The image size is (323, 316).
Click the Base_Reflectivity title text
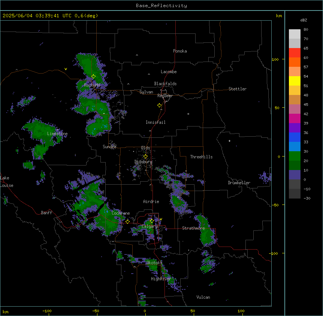pyautogui.click(x=161, y=6)
